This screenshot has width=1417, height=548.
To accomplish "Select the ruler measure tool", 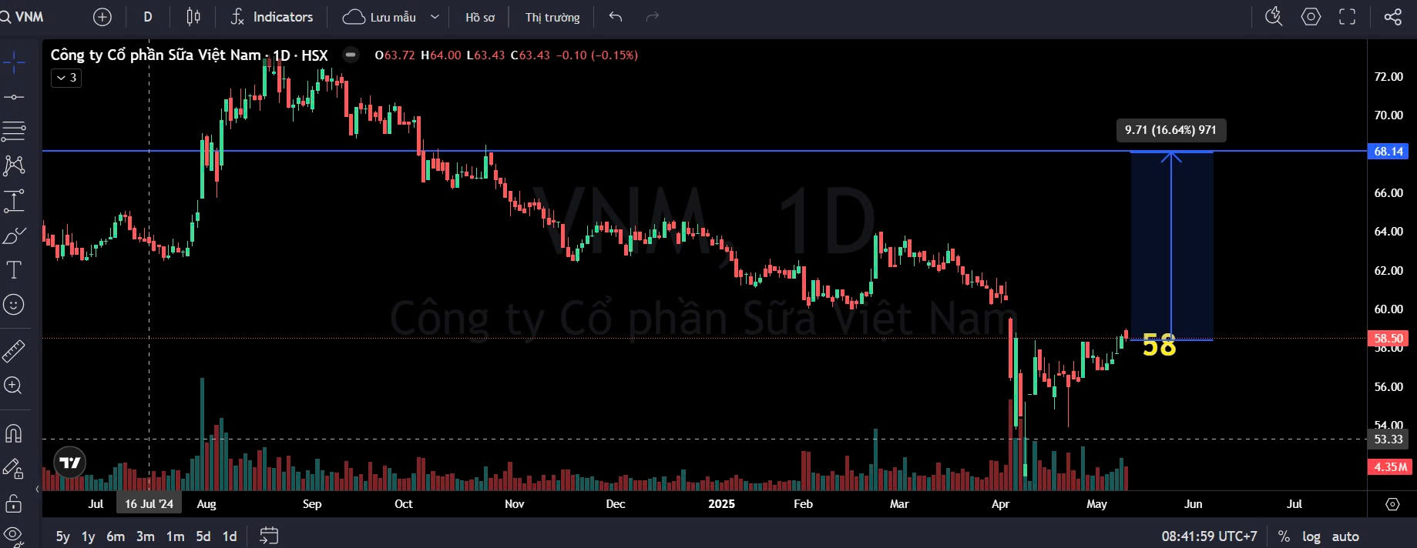I will pyautogui.click(x=14, y=351).
